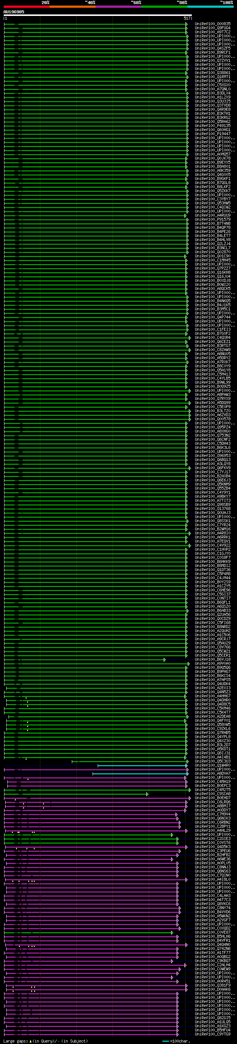The width and height of the screenshot is (237, 1044).
Task: Select hit UniRef100_Q6NIK3
Action: [212, 818]
